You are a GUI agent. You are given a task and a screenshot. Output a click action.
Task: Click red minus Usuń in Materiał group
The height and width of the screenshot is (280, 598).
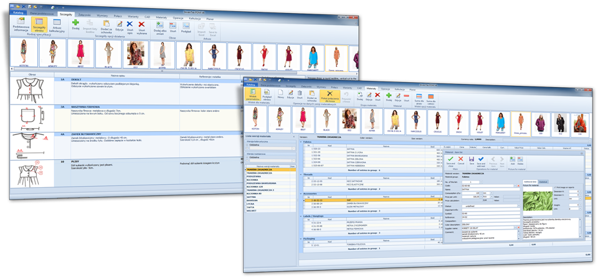point(407,97)
